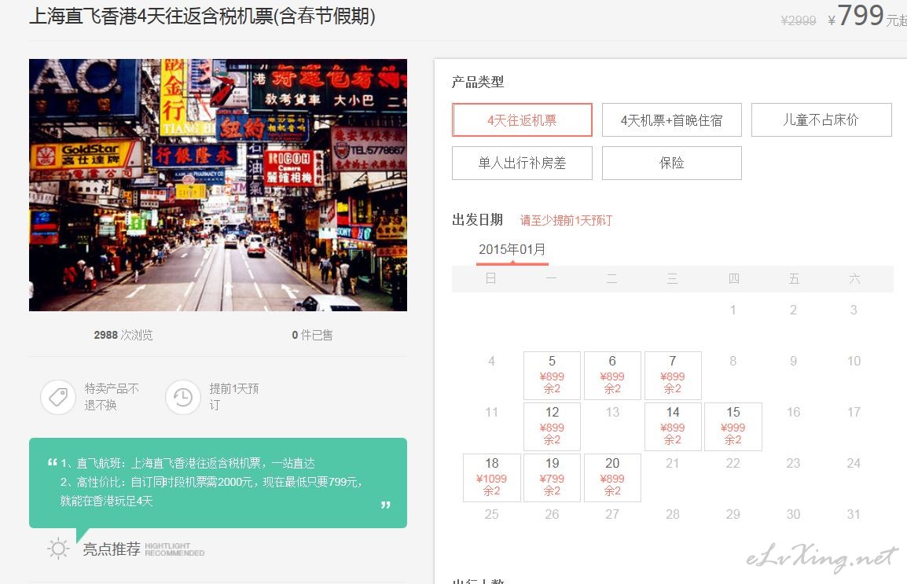The image size is (907, 584).
Task: Click unavailable date 21 in calendar
Action: (x=672, y=463)
